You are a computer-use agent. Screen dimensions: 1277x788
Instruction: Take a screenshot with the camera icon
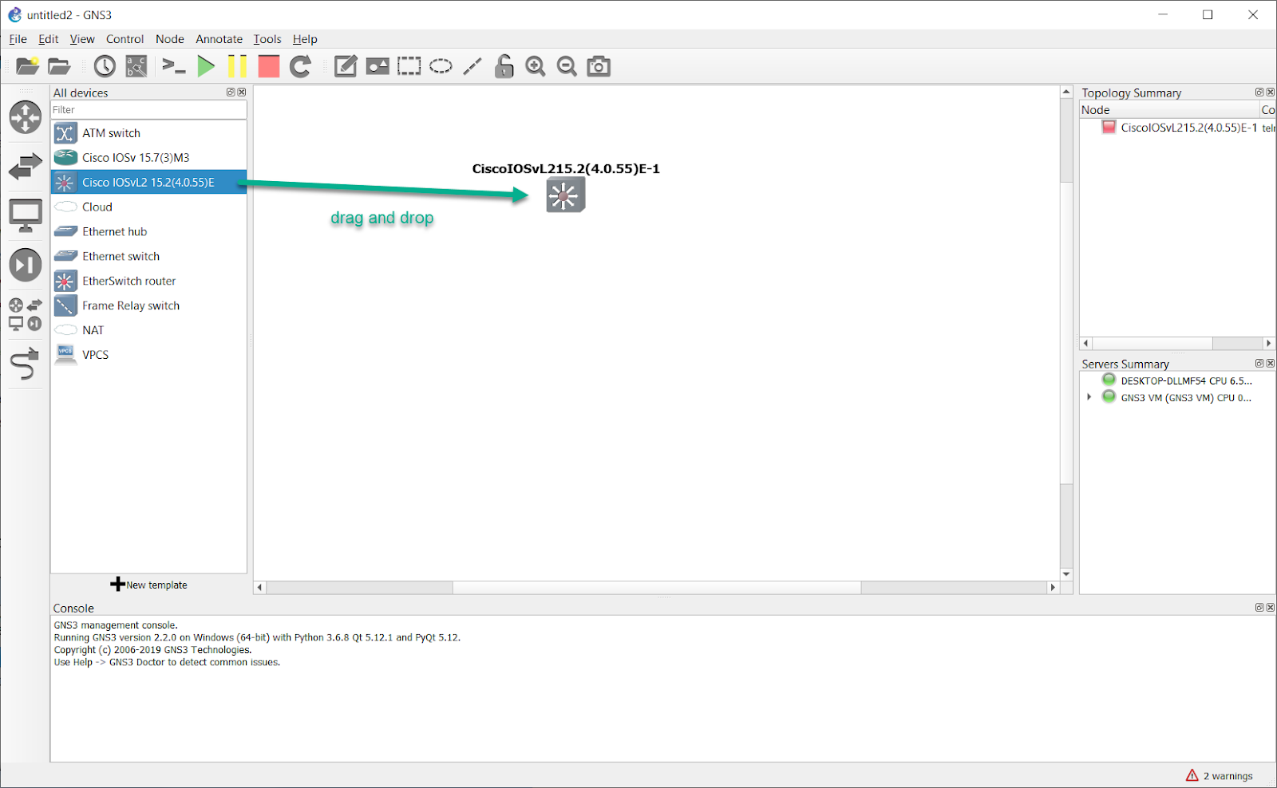point(599,66)
